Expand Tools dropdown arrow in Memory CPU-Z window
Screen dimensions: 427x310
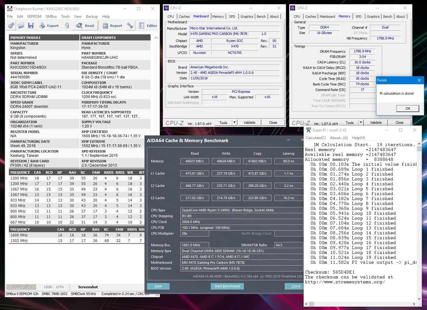pos(361,123)
